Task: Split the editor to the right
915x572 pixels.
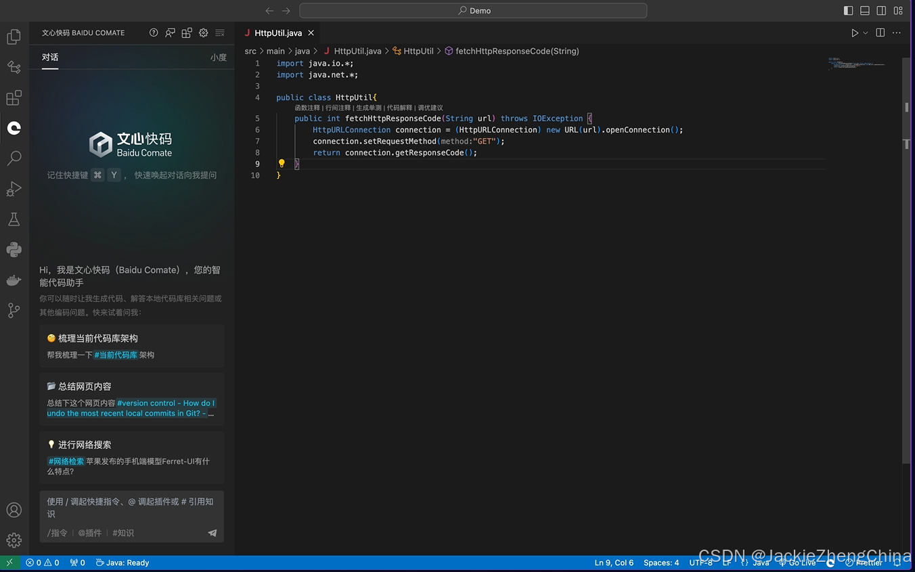Action: [x=880, y=32]
